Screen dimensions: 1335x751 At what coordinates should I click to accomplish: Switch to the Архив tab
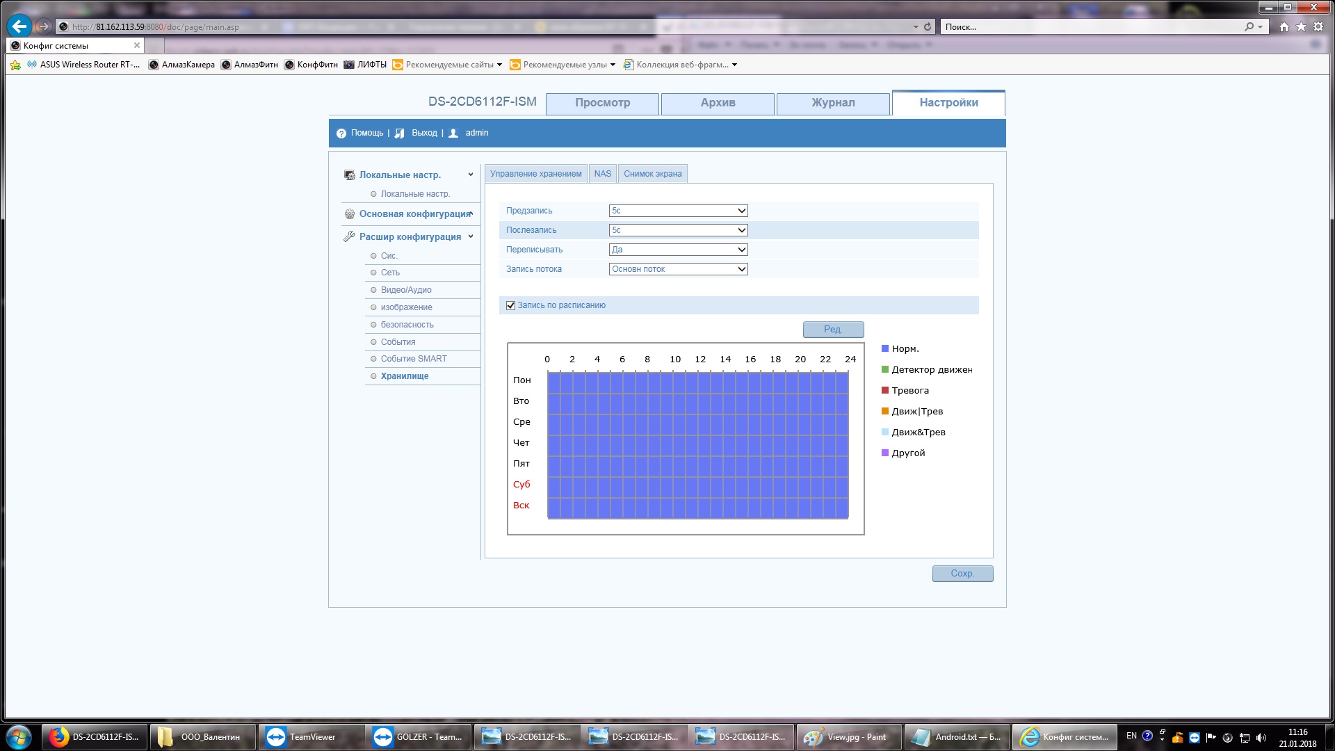pyautogui.click(x=718, y=103)
